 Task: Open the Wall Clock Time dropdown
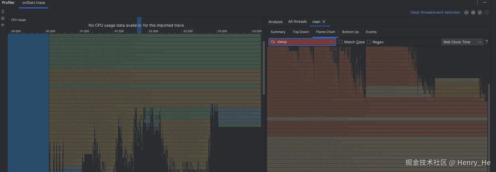[x=462, y=42]
